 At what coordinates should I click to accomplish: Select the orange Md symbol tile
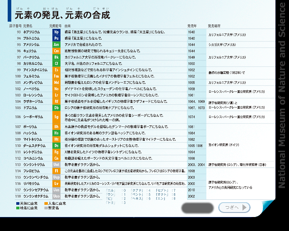point(56,83)
